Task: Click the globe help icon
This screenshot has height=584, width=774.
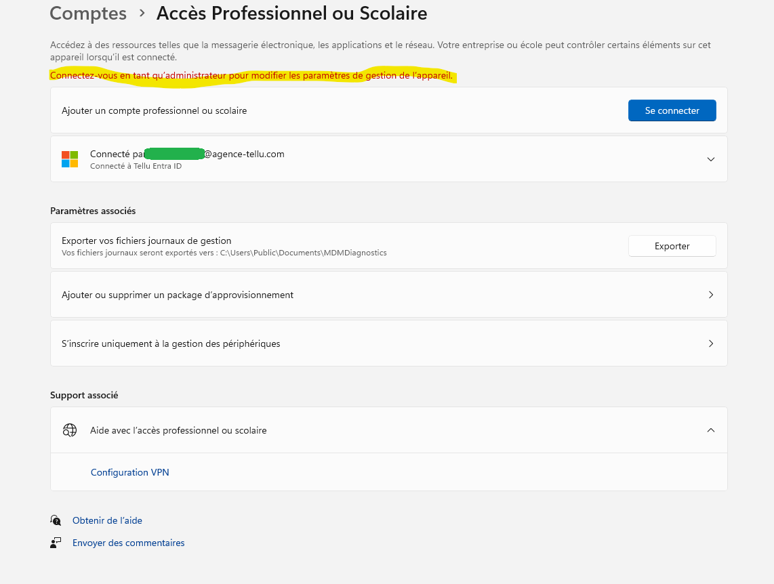Action: (70, 430)
